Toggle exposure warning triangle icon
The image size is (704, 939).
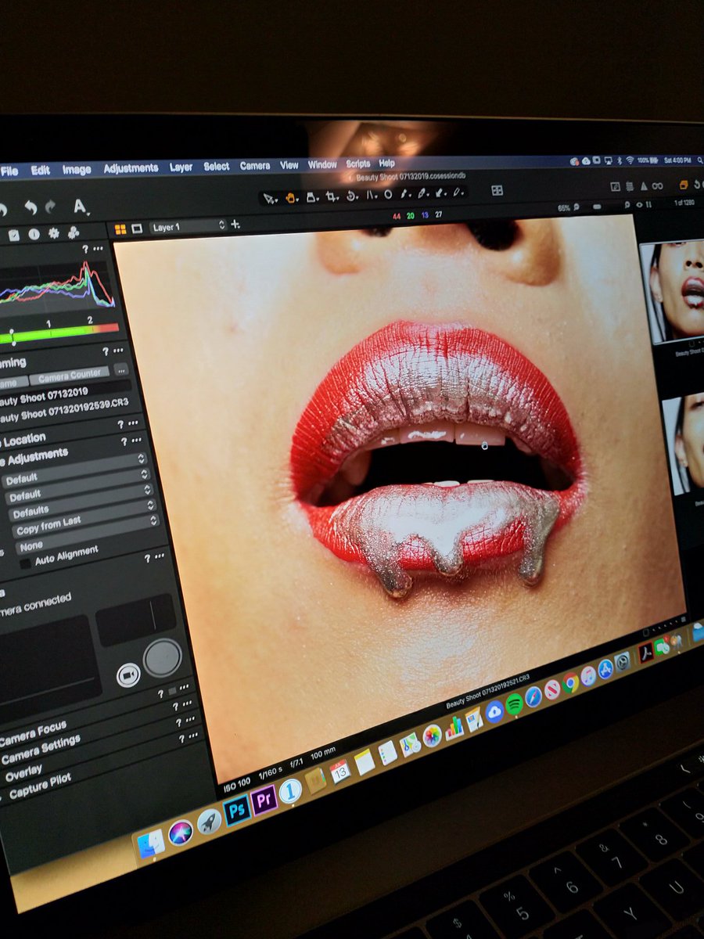click(643, 186)
